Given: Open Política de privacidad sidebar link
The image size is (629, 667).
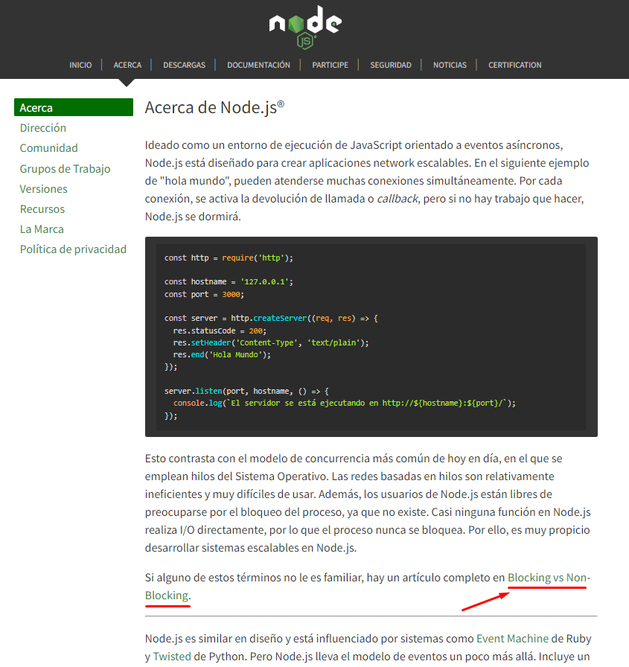Looking at the screenshot, I should tap(73, 249).
